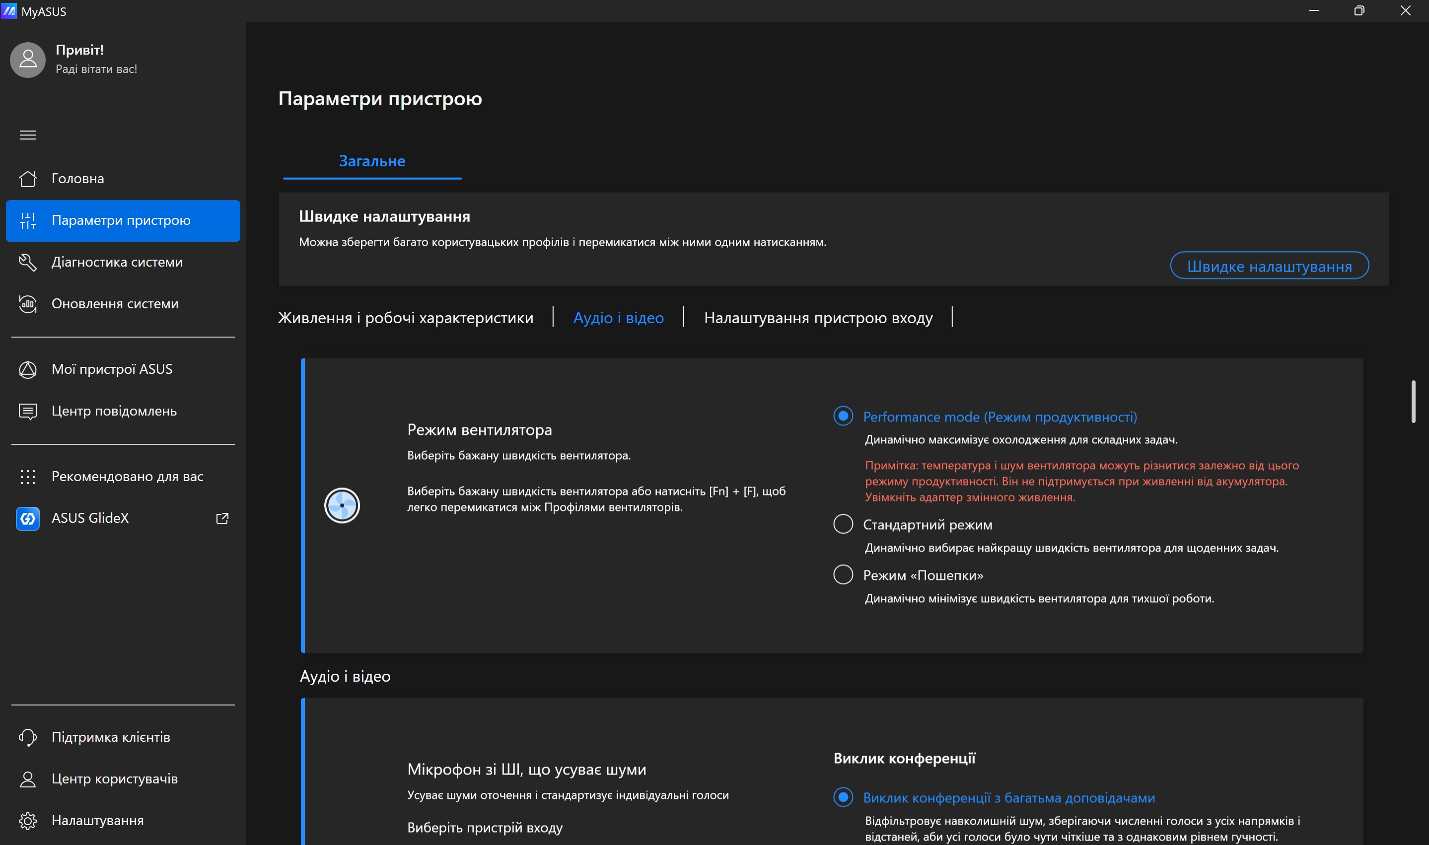Select multi-presenter conference call option

[843, 797]
